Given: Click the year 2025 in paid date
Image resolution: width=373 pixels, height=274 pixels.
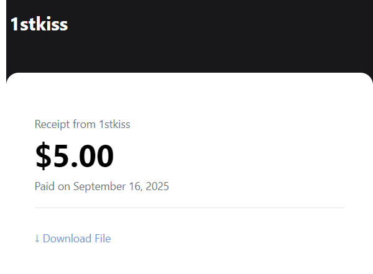Looking at the screenshot, I should 157,186.
